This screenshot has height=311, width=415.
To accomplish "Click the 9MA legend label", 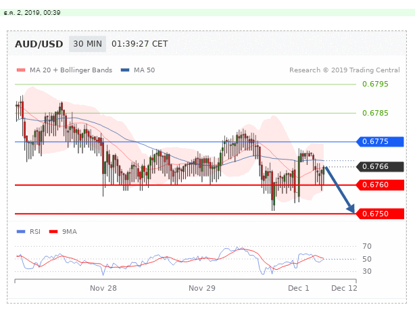I will click(x=70, y=232).
